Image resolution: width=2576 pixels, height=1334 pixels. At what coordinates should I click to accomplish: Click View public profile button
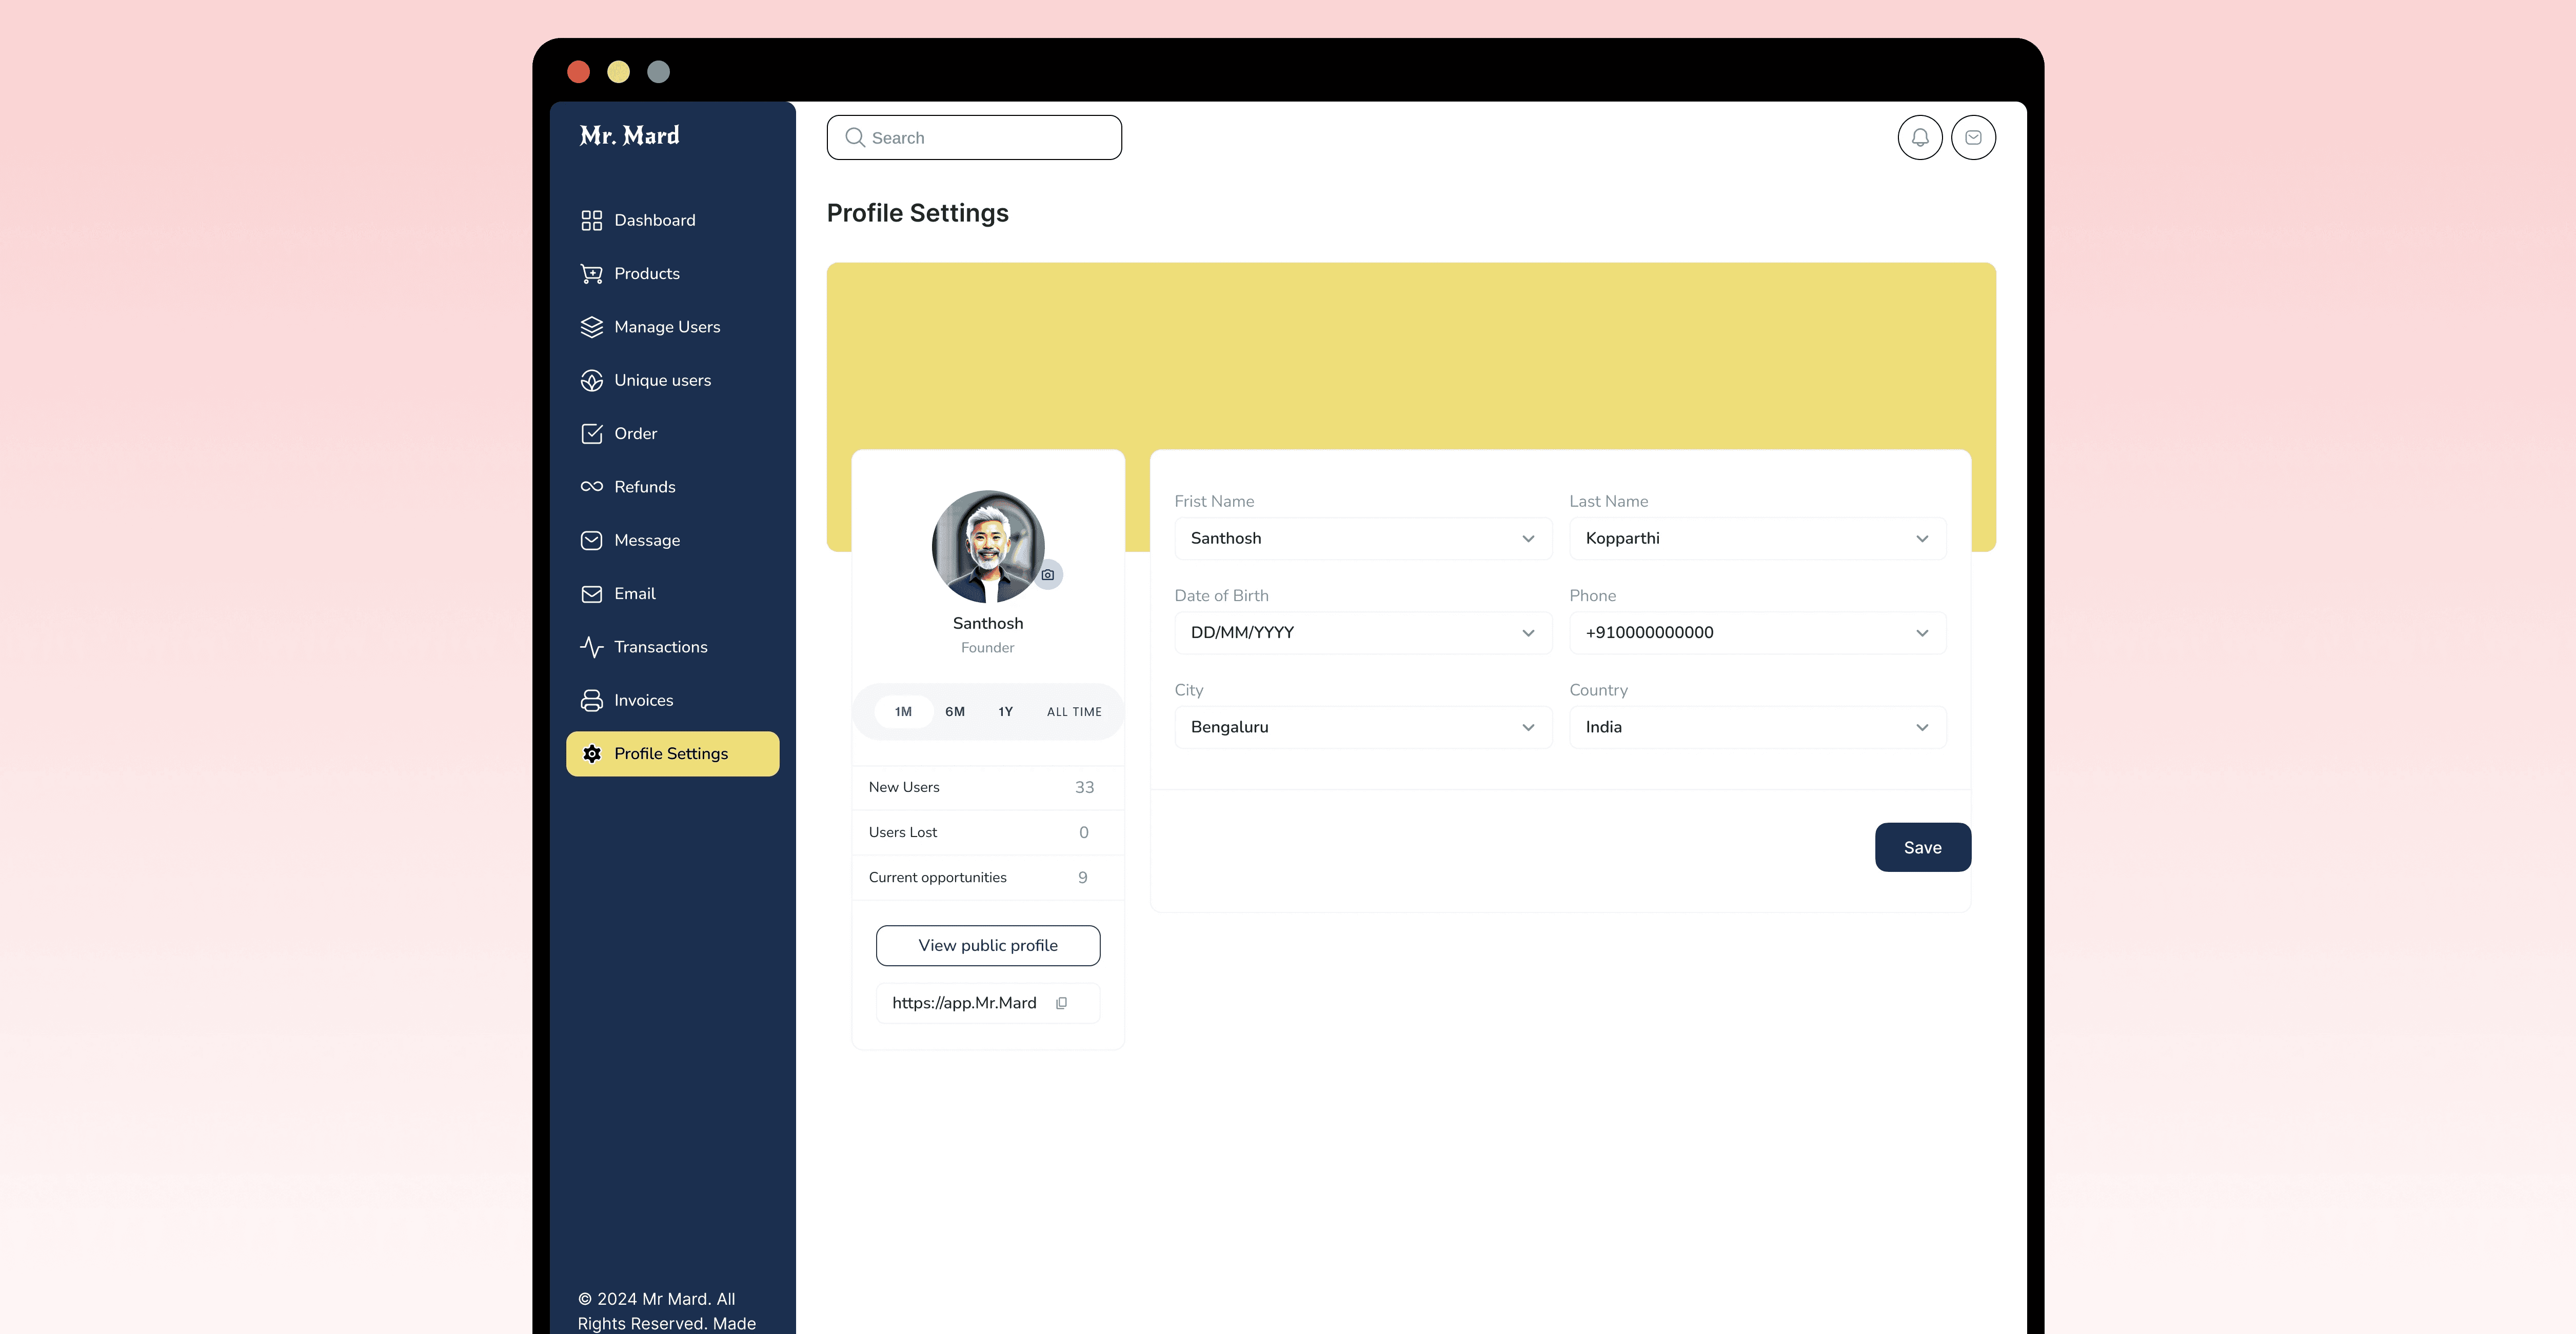987,946
